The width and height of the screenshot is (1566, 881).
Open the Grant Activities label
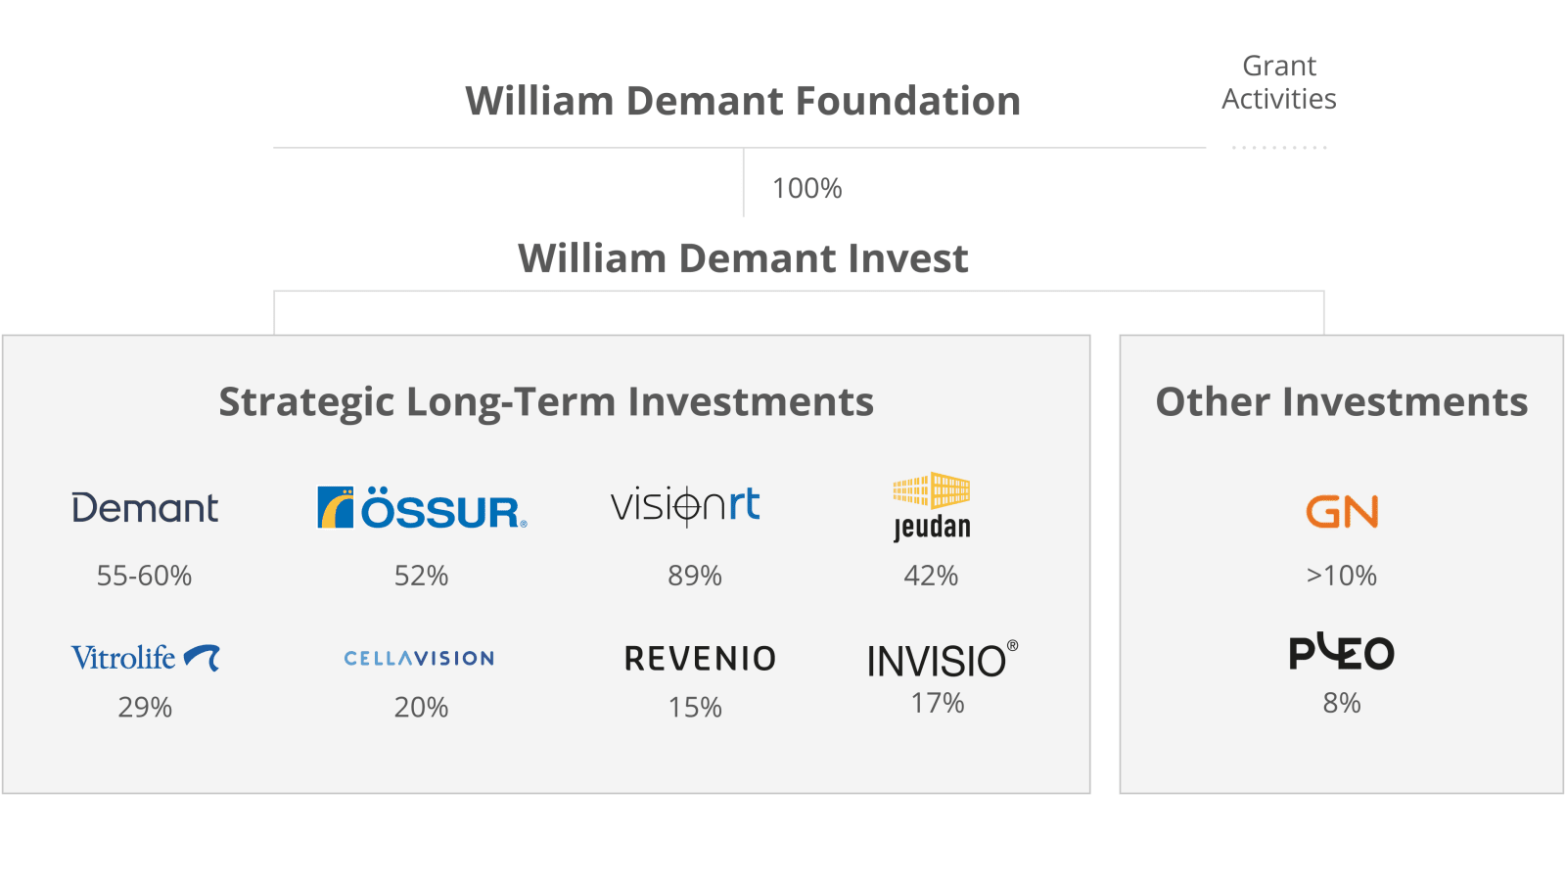coord(1279,82)
